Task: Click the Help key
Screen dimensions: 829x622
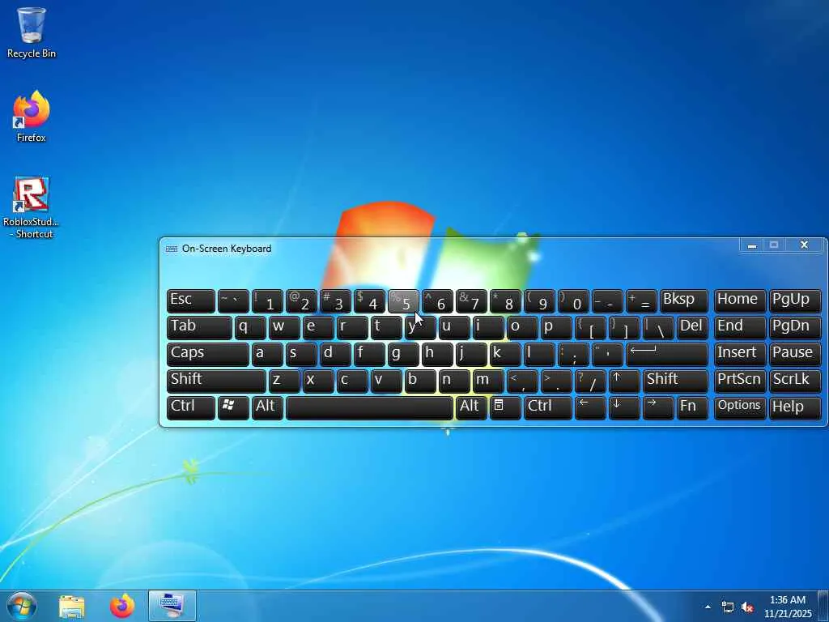Action: click(x=795, y=407)
